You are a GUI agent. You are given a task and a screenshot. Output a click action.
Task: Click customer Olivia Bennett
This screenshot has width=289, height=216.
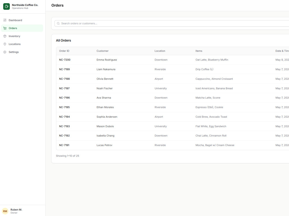(105, 79)
